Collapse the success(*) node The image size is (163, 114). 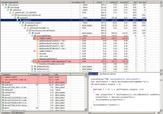pos(15,18)
